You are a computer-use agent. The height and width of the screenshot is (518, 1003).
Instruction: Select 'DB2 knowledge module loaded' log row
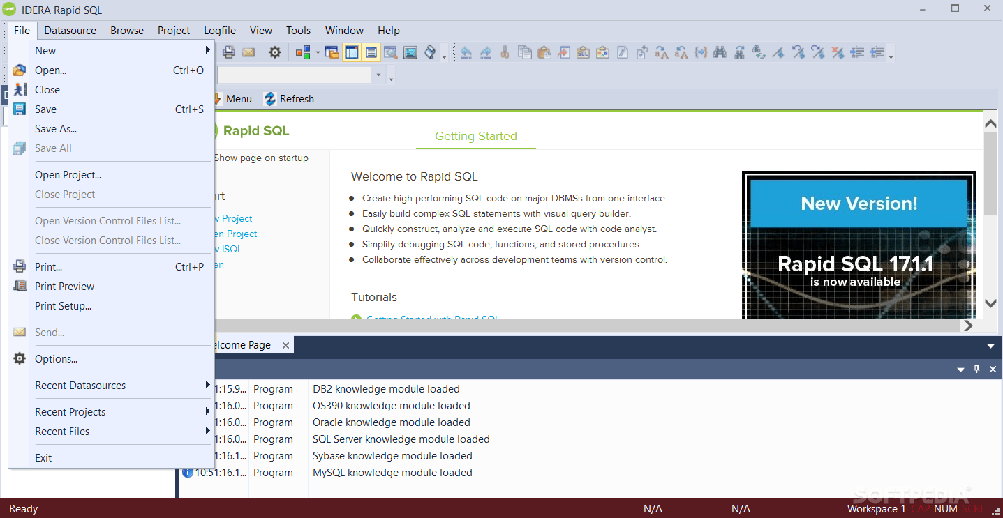pos(386,389)
